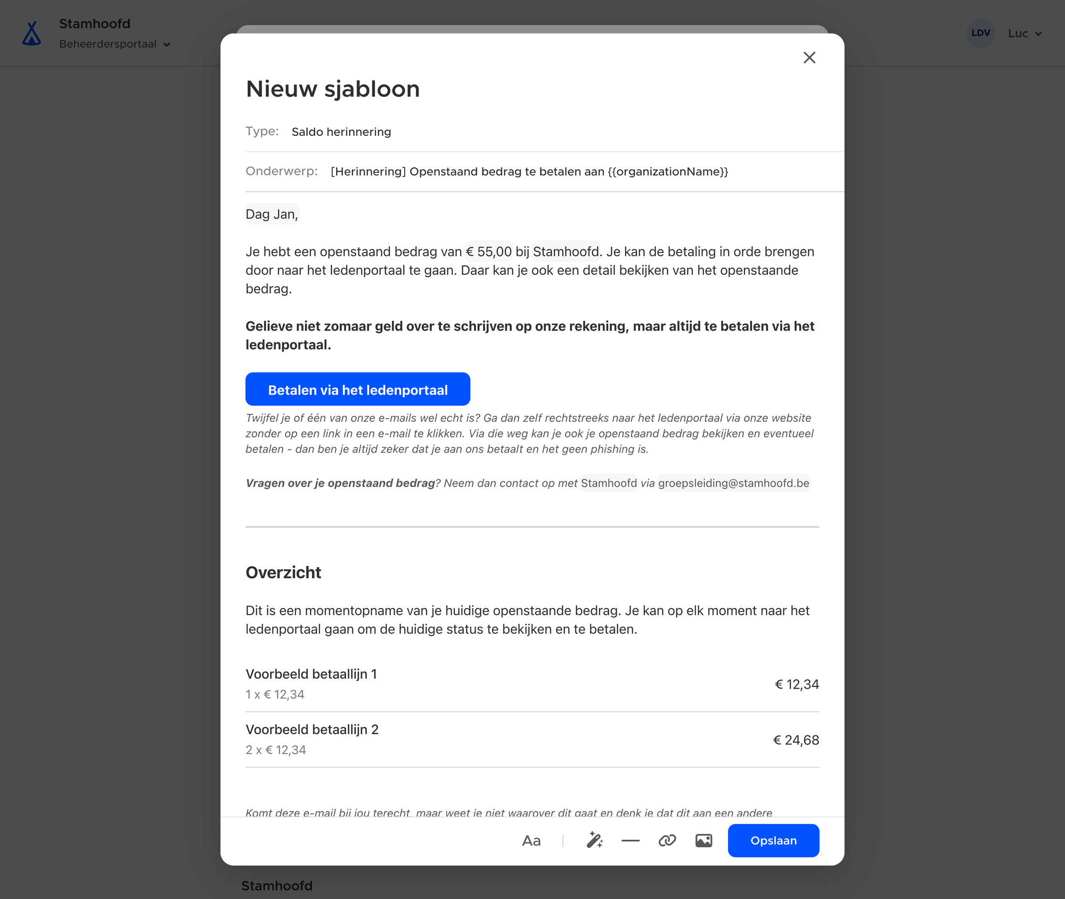Image resolution: width=1065 pixels, height=899 pixels.
Task: Click the Stamhoofd placeholder before 'via'
Action: click(609, 483)
